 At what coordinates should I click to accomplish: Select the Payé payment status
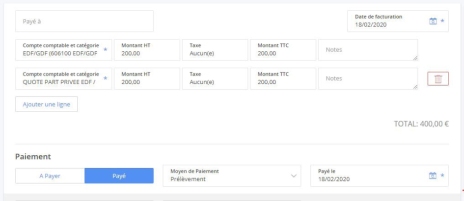(119, 176)
